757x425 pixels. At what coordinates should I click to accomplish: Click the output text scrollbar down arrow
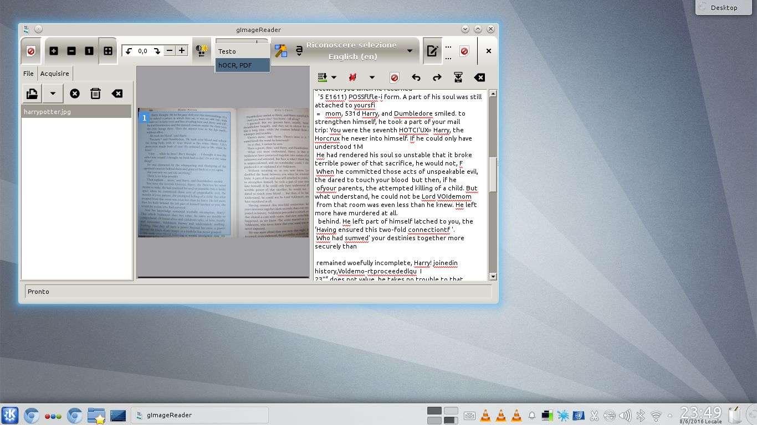(x=493, y=276)
